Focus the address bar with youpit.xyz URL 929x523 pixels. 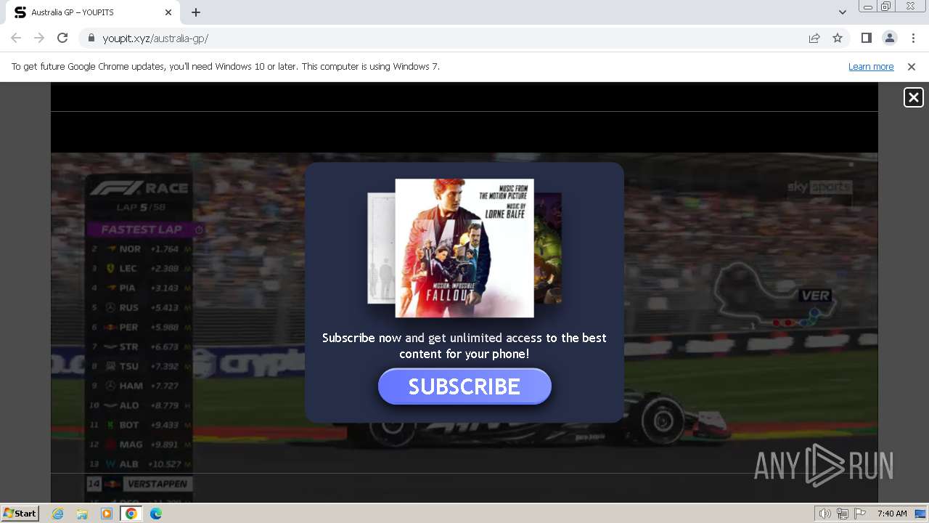pos(450,38)
